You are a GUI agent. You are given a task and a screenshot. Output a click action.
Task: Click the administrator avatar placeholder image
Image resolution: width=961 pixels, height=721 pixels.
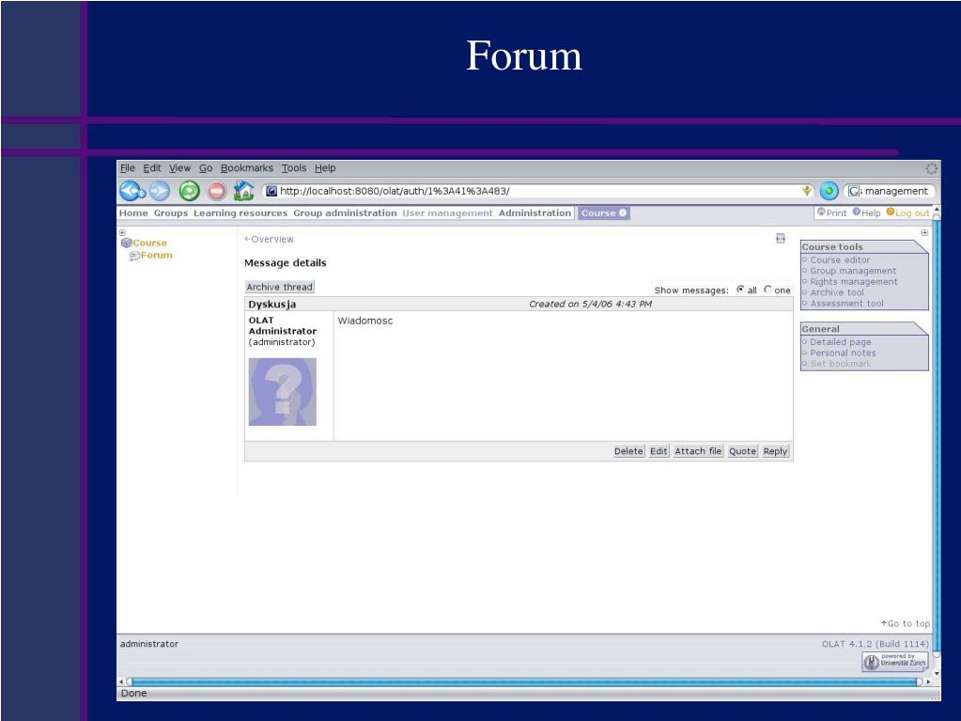pos(283,392)
